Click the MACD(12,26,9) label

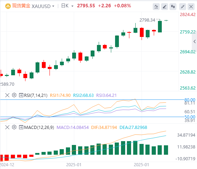point(39,128)
